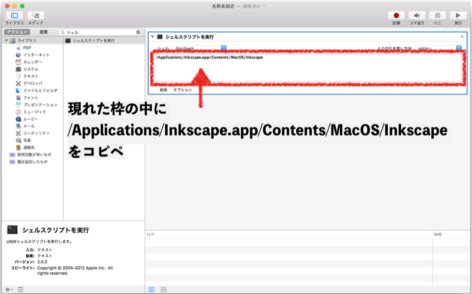Image resolution: width=472 pixels, height=294 pixels.
Task: Select the ミュージック category
Action: click(35, 112)
